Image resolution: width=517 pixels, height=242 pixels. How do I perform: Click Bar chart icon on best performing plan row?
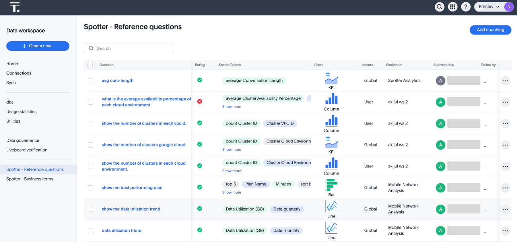click(x=331, y=184)
